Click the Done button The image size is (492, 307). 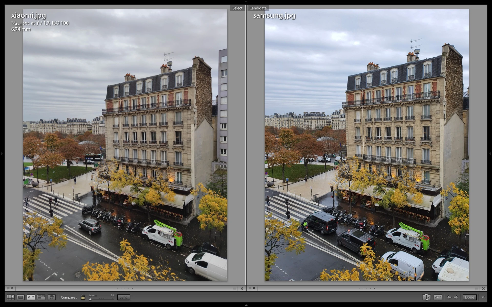point(469,297)
